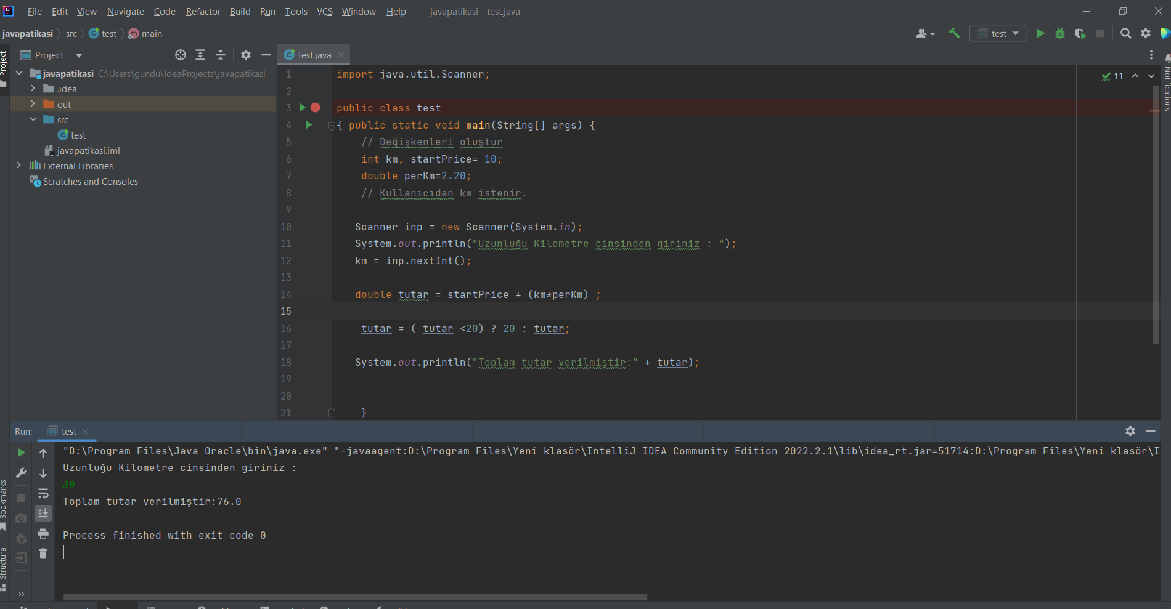Toggle Soft-Wrap in the run console
This screenshot has width=1171, height=609.
(43, 493)
